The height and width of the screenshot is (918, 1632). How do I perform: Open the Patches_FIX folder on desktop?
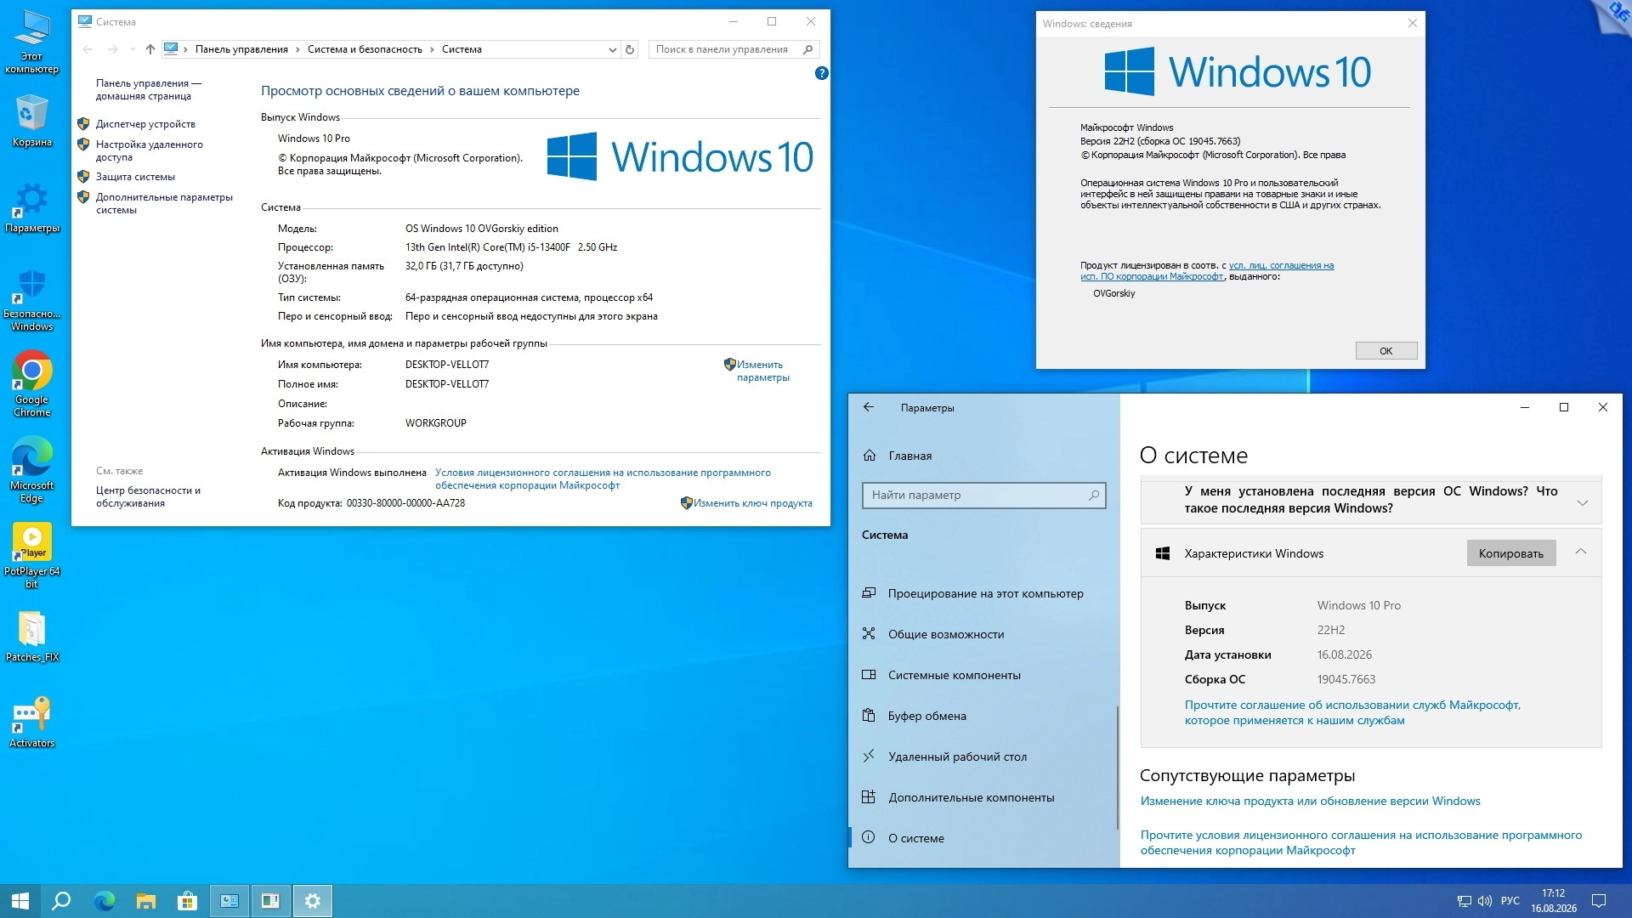31,637
